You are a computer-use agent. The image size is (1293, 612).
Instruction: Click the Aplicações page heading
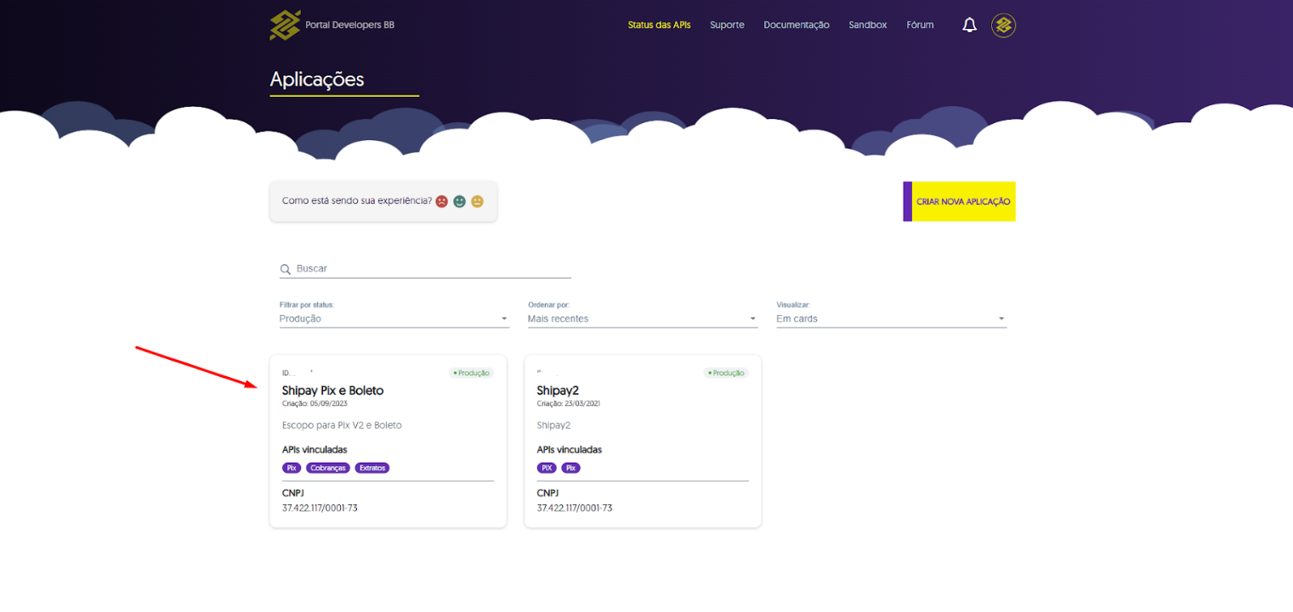pyautogui.click(x=317, y=79)
